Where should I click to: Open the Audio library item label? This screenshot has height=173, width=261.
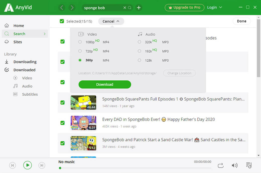27,86
